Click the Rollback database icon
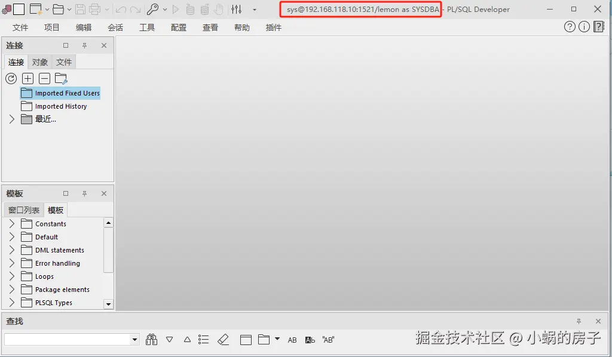Image resolution: width=612 pixels, height=357 pixels. 204,9
